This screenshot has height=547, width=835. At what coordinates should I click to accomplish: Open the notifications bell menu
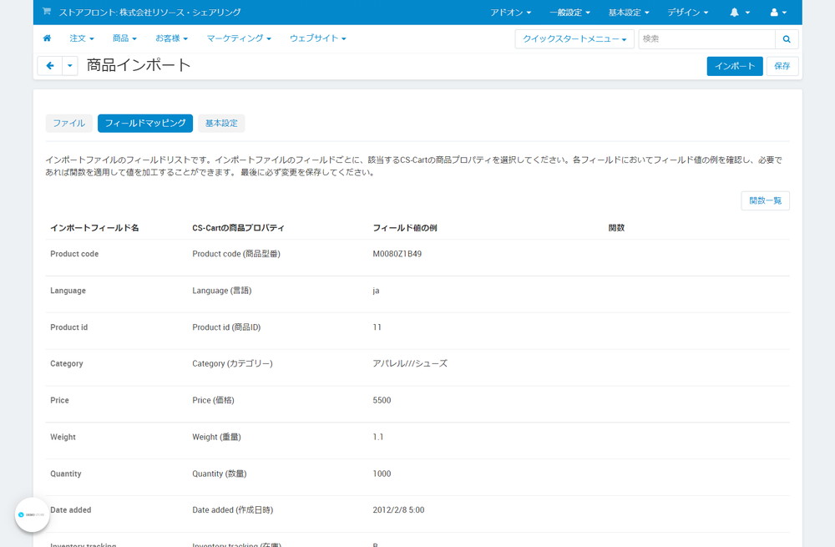[x=740, y=13]
